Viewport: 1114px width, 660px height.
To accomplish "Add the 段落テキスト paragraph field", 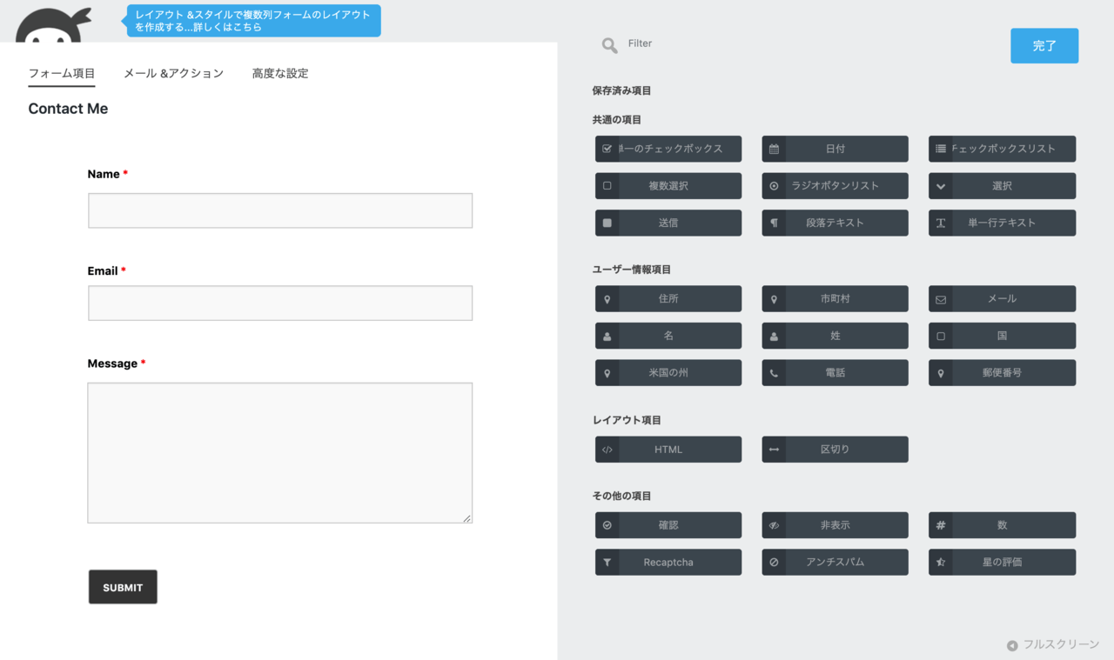I will [x=835, y=223].
